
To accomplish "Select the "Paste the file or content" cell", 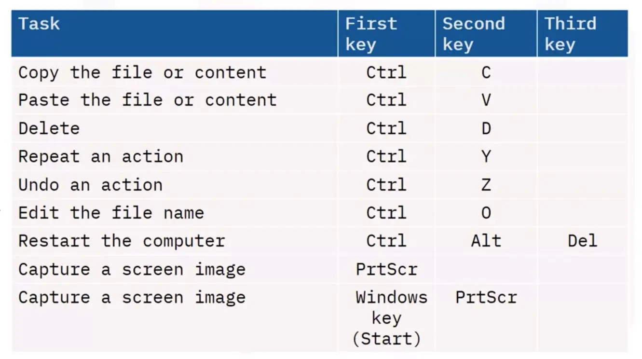I will 148,100.
